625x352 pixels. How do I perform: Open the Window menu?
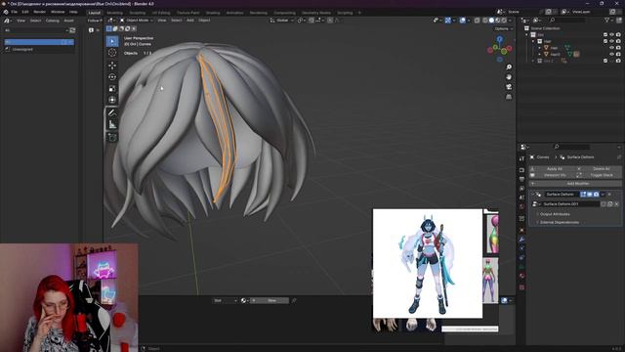[58, 12]
